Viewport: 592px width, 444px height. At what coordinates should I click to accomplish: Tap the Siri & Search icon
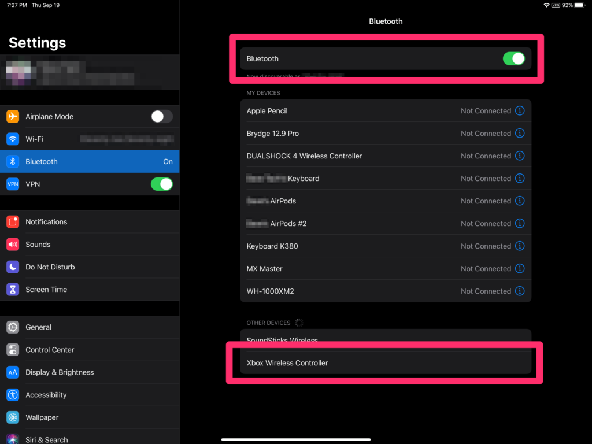click(13, 439)
